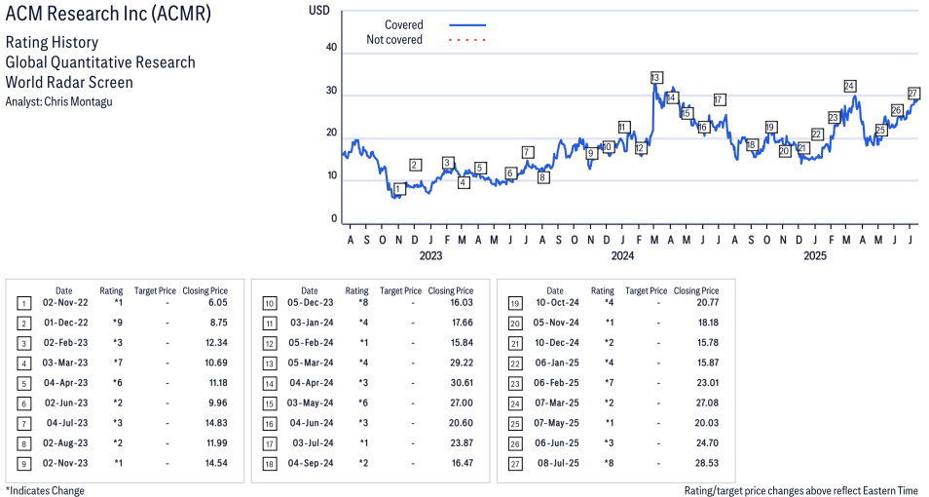Select chart marker 19 on the price chart
929x497 pixels.
coord(769,127)
